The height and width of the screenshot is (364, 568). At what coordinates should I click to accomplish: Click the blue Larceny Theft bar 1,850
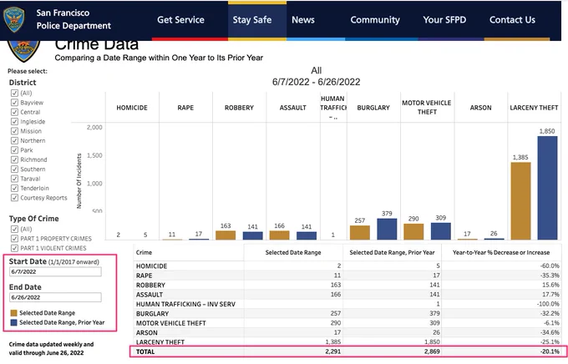click(x=547, y=188)
